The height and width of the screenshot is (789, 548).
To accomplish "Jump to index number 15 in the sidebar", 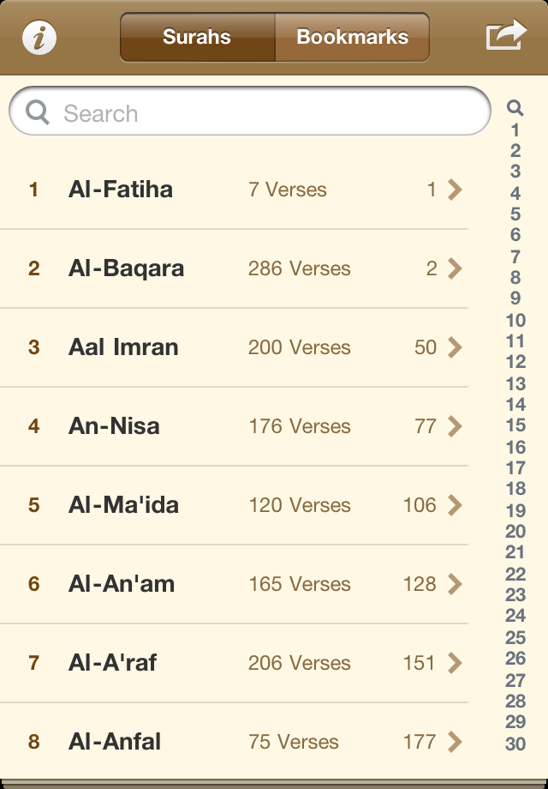I will [515, 425].
